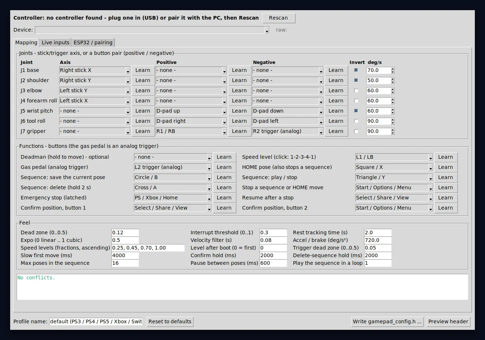Click the Max poses in the sequence field

(125, 263)
